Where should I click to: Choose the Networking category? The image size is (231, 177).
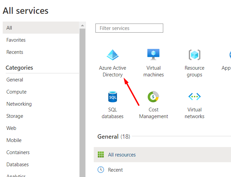tap(19, 104)
